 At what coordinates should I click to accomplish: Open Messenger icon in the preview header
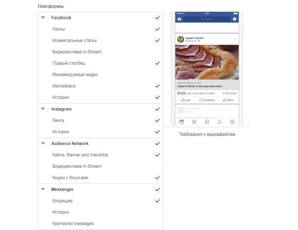click(235, 19)
